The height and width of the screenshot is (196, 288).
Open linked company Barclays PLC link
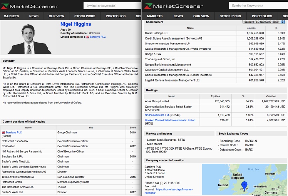click(x=98, y=37)
